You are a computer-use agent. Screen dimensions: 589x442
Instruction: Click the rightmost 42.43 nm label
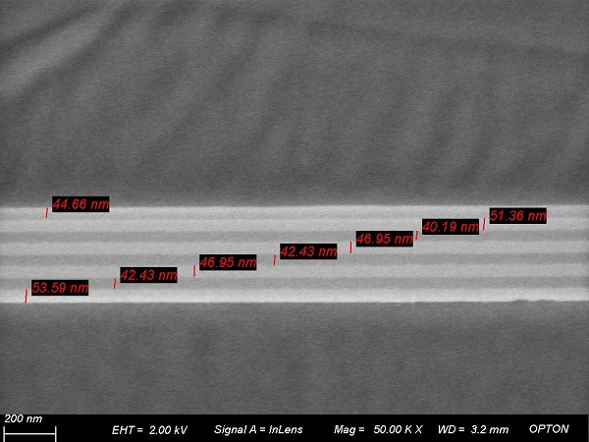coord(308,251)
